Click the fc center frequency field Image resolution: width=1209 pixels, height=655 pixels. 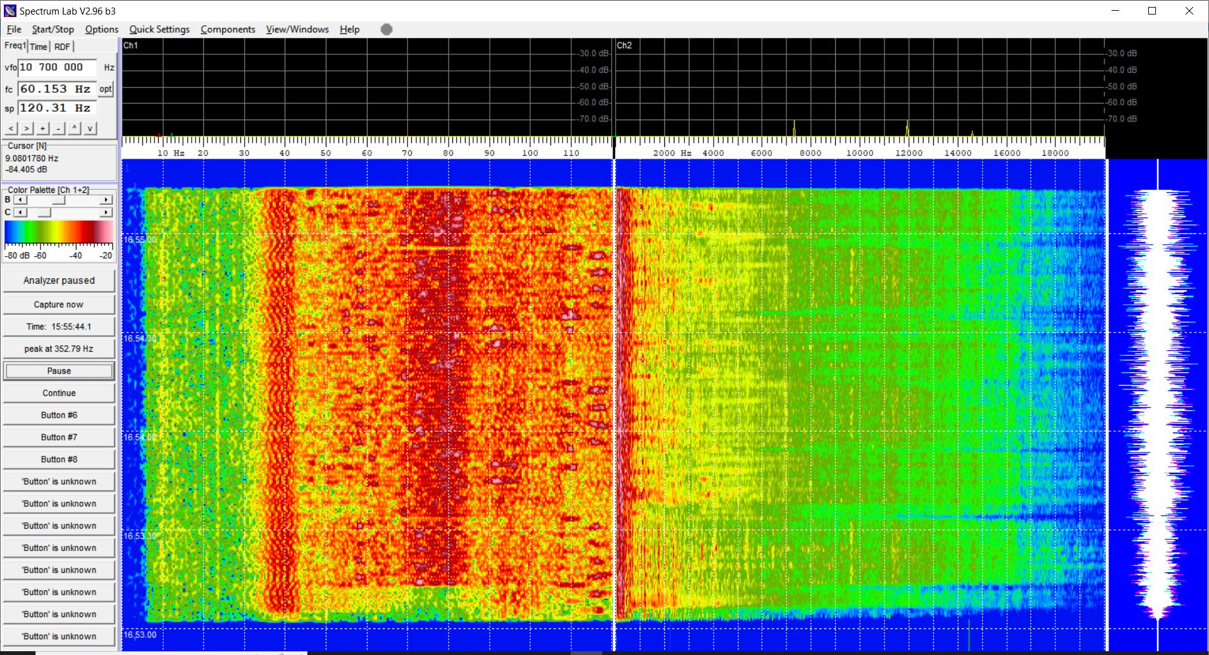(57, 89)
